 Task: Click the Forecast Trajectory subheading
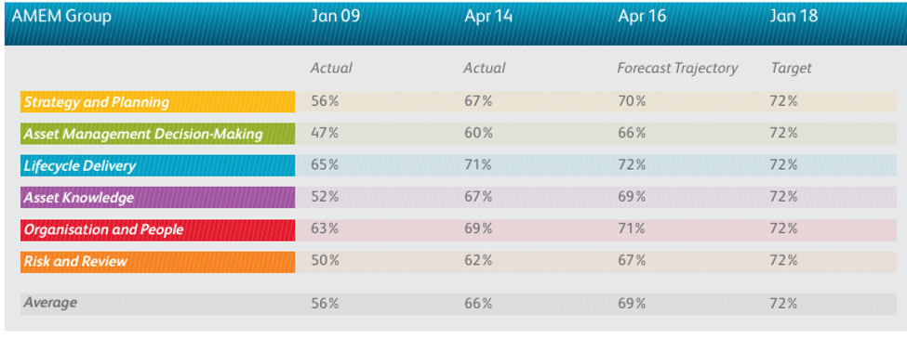[x=677, y=68]
